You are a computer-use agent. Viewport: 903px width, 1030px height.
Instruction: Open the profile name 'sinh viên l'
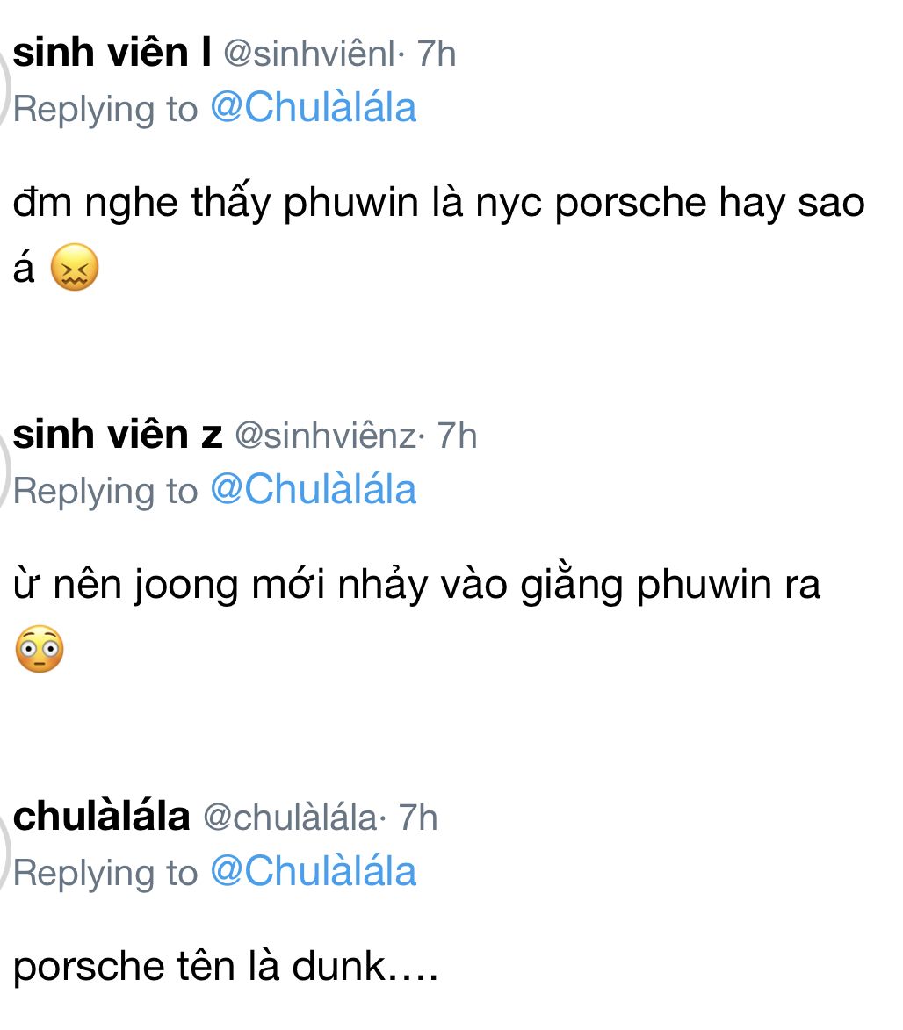pos(112,54)
